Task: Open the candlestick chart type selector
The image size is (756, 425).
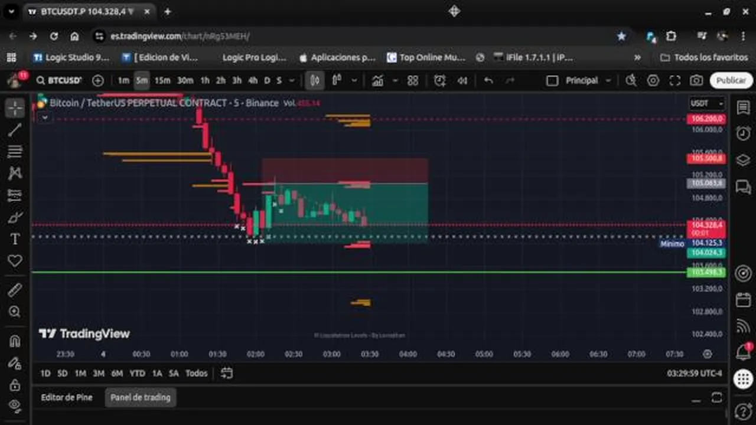Action: [x=315, y=80]
